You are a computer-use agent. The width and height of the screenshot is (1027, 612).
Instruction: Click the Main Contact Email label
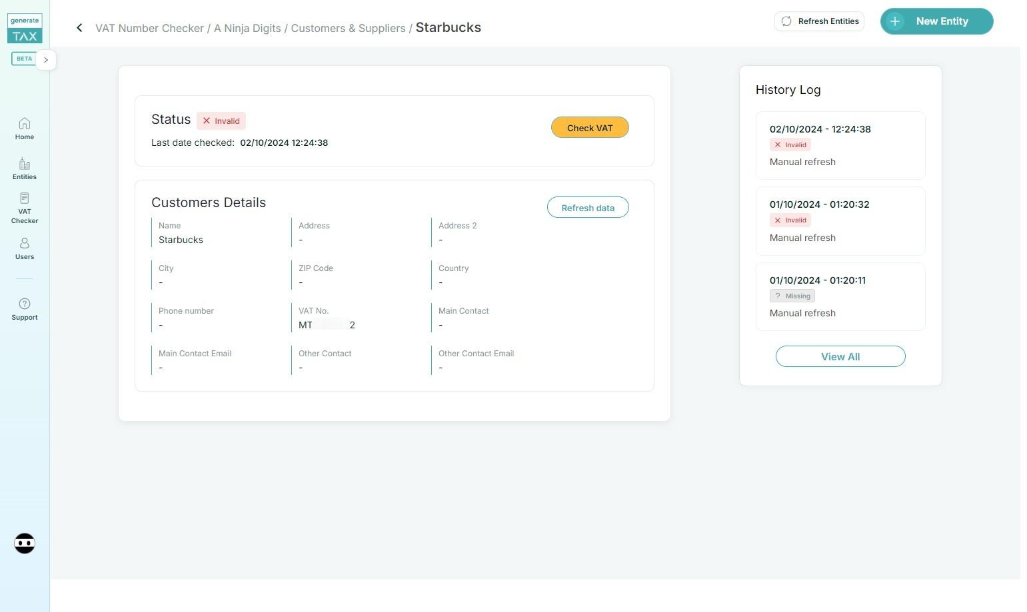(195, 354)
